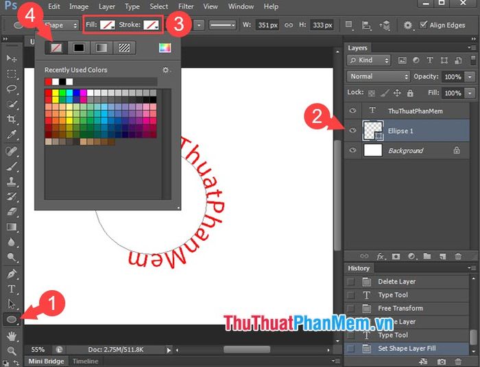Delete layer with Layers trash icon
The image size is (480, 367).
pyautogui.click(x=458, y=257)
